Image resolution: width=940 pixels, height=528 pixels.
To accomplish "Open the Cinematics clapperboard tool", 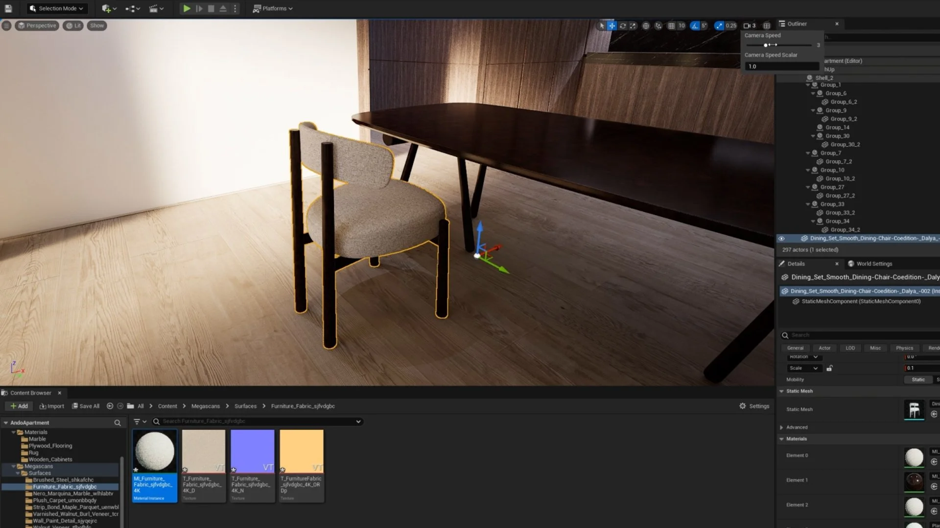I will 153,8.
